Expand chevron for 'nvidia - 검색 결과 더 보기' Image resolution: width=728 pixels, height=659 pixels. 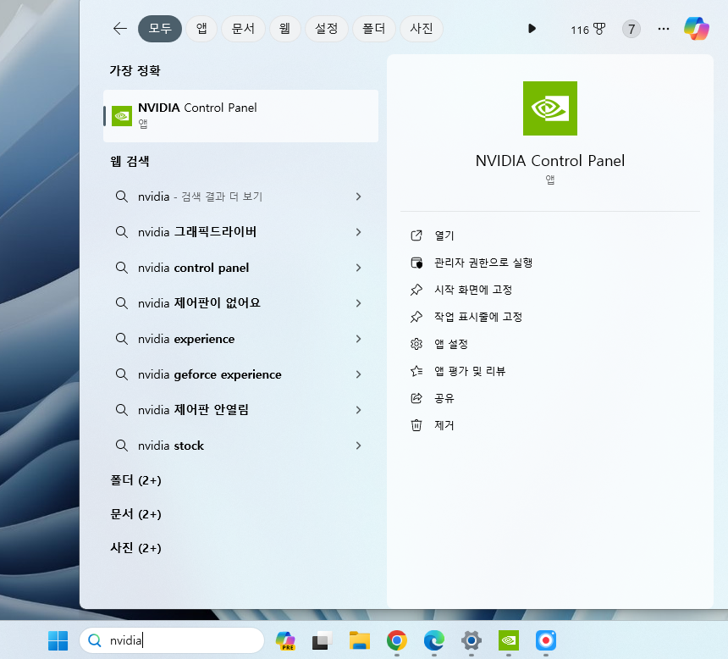tap(358, 197)
